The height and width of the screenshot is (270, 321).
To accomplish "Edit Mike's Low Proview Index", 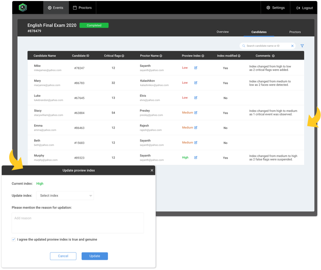I will pos(195,68).
